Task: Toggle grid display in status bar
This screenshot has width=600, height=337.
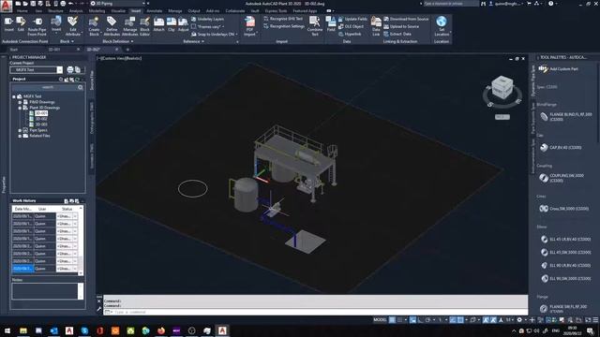Action: pyautogui.click(x=392, y=320)
